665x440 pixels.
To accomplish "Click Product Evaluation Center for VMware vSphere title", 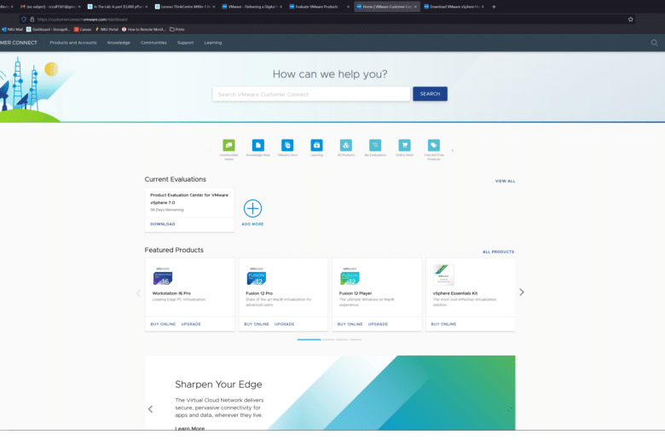I will (189, 199).
